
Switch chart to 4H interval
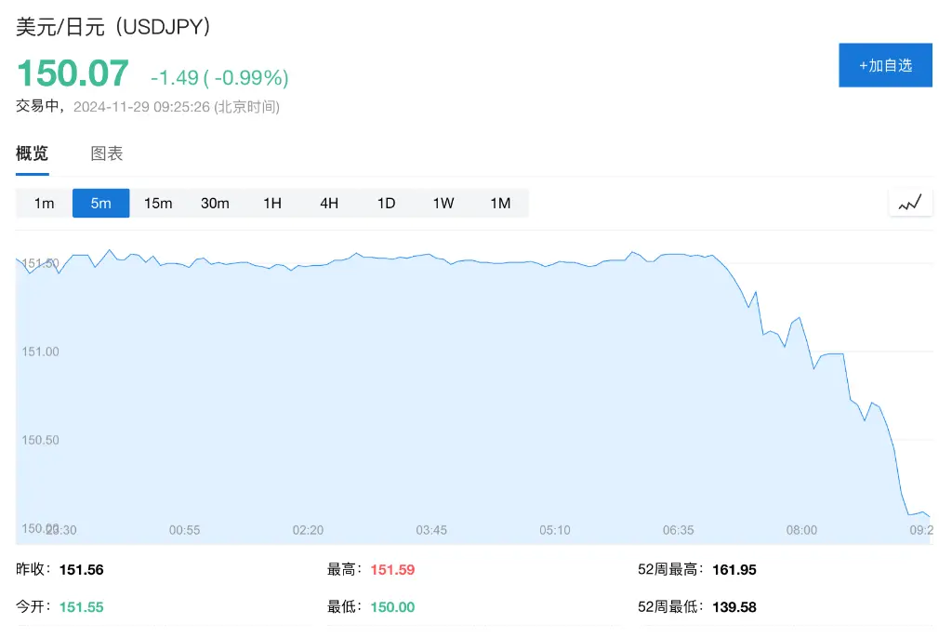pyautogui.click(x=329, y=203)
